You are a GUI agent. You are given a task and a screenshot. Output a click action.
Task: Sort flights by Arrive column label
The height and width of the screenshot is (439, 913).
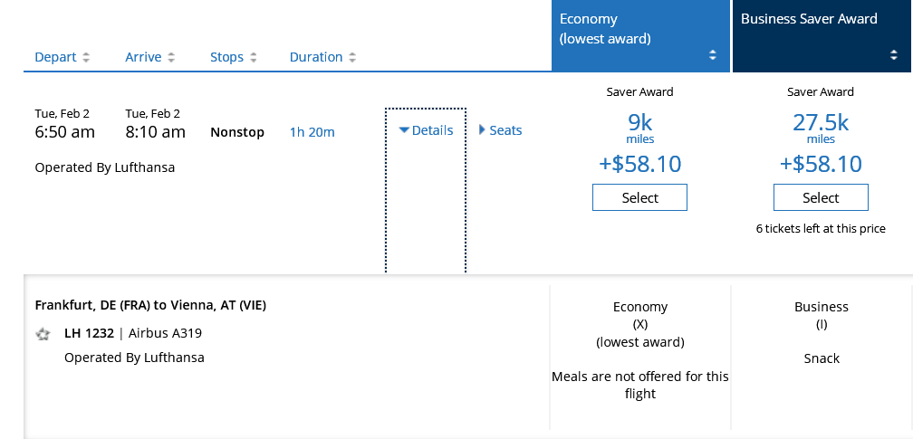(x=143, y=57)
